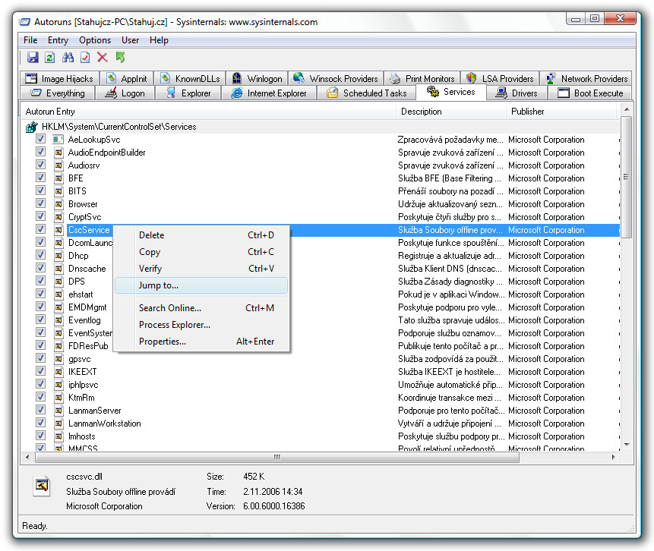Click the Refresh toolbar icon
Screen dimensions: 654x551
coord(49,58)
